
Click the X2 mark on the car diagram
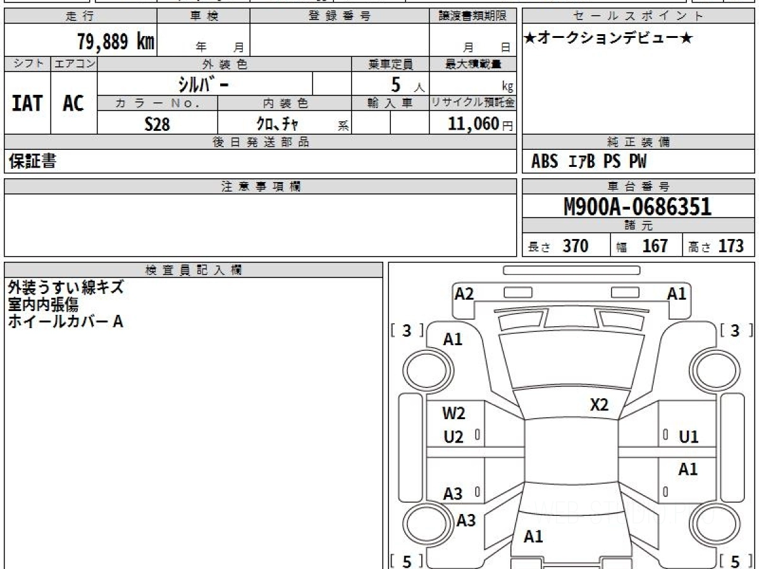click(599, 405)
